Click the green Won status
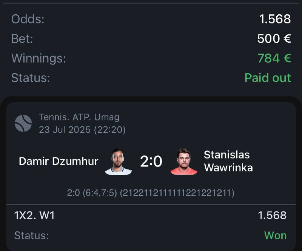The height and width of the screenshot is (251, 302). click(x=275, y=235)
